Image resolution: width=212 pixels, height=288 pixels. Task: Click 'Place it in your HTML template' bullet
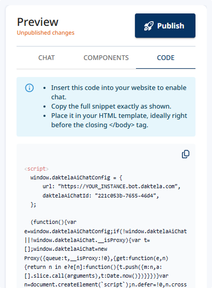click(x=119, y=120)
